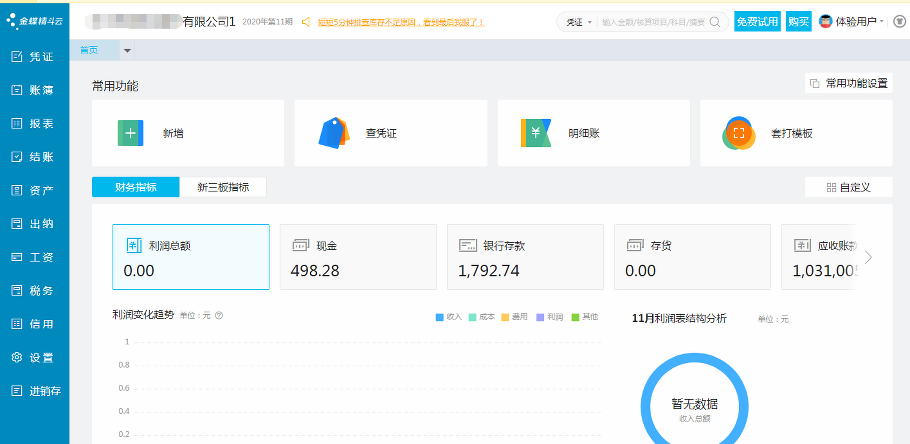
Task: Click the 常用功能 heading
Action: 115,86
